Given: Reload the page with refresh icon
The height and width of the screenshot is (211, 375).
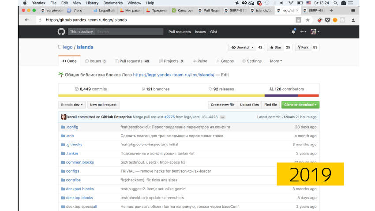Looking at the screenshot, I should (40, 20).
